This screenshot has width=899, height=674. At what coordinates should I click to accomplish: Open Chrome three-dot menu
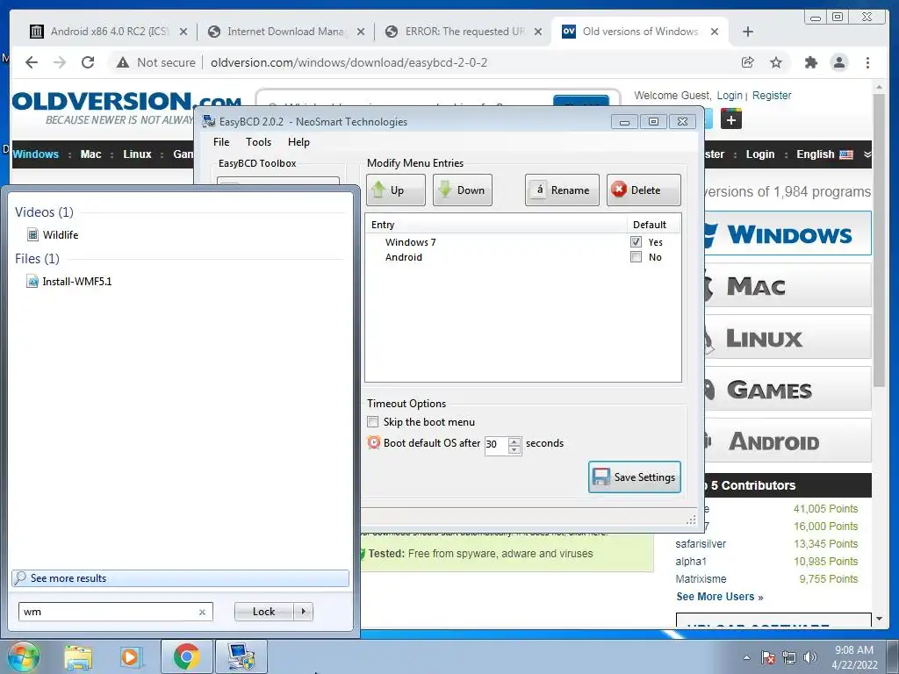[x=867, y=62]
